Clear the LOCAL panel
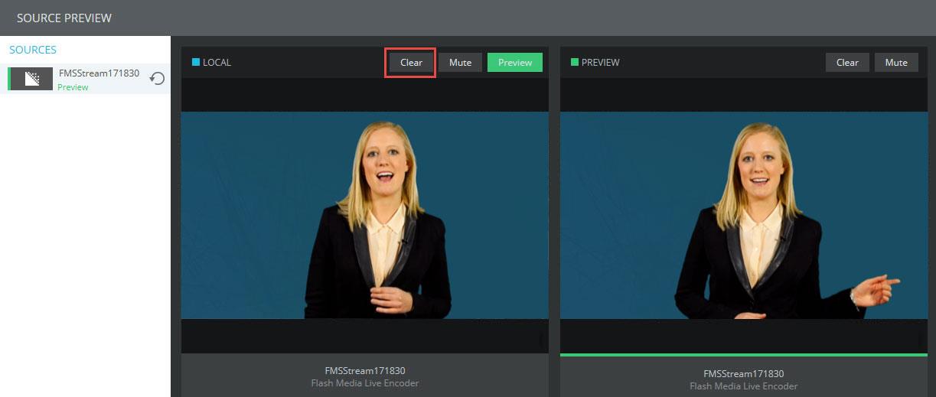 (x=411, y=63)
